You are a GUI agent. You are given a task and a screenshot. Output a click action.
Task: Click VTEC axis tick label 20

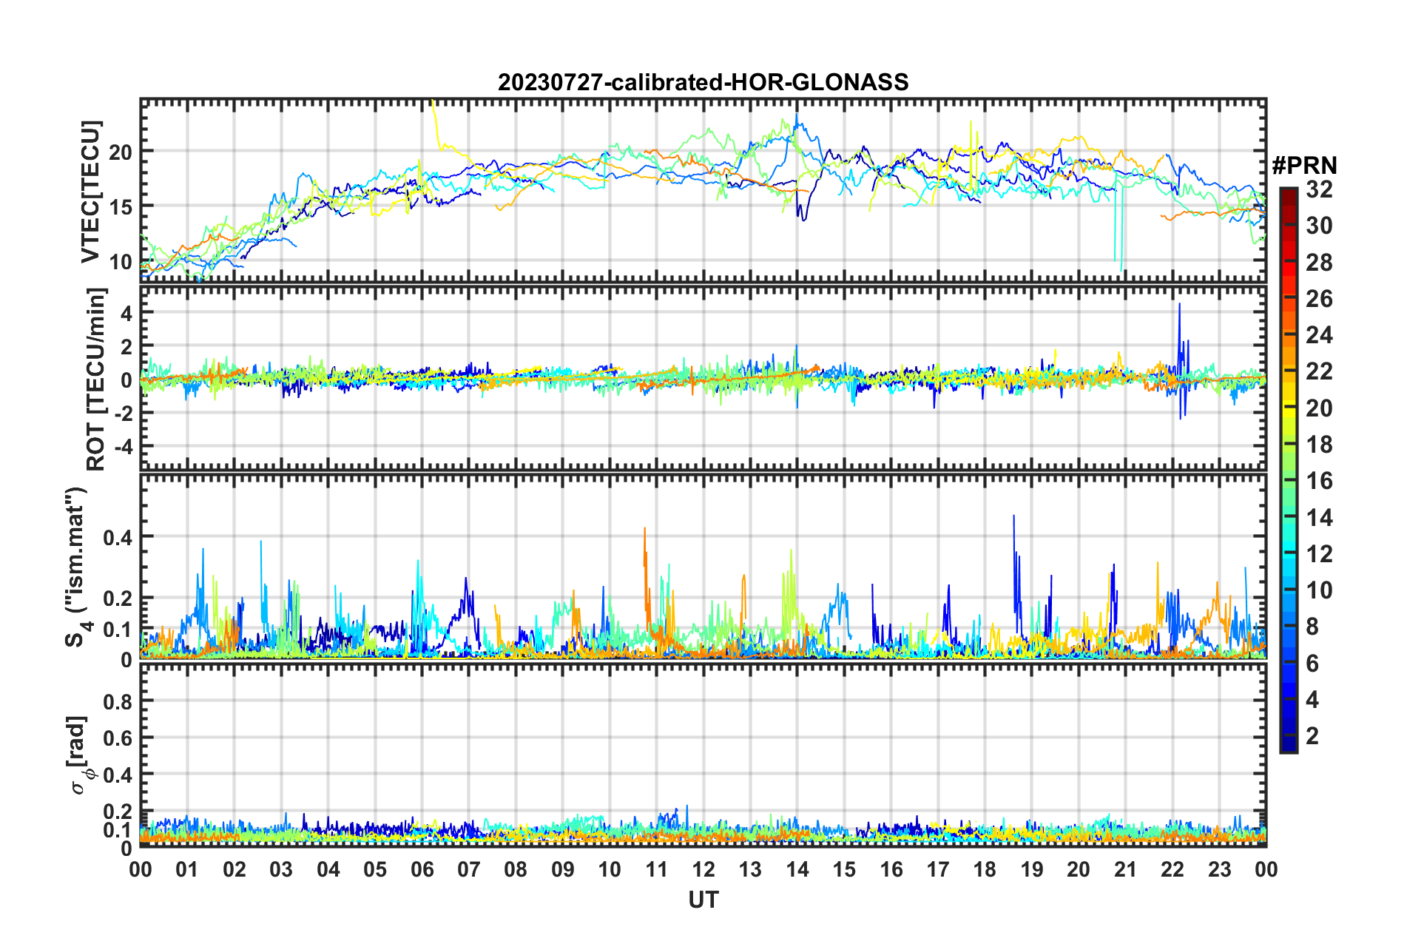[121, 152]
